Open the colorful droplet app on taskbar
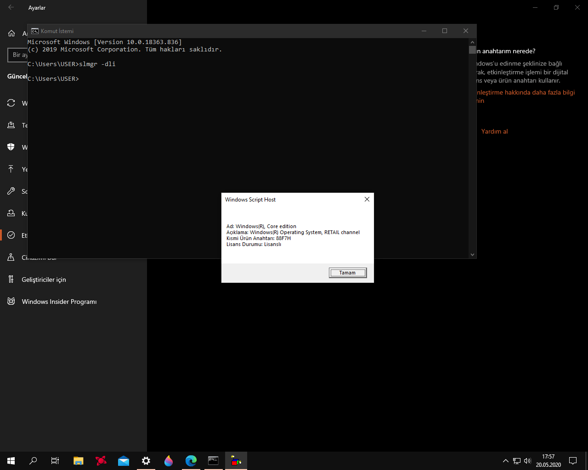Viewport: 588px width, 470px height. (169, 461)
